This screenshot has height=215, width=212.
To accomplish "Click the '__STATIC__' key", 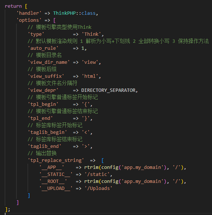I will (56, 174).
